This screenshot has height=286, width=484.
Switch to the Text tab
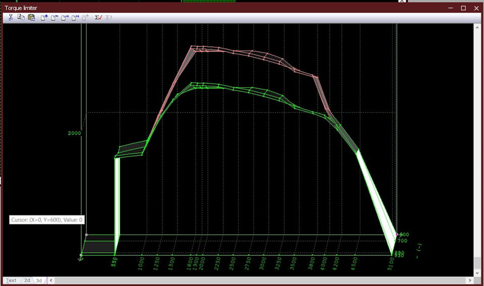[x=11, y=280]
